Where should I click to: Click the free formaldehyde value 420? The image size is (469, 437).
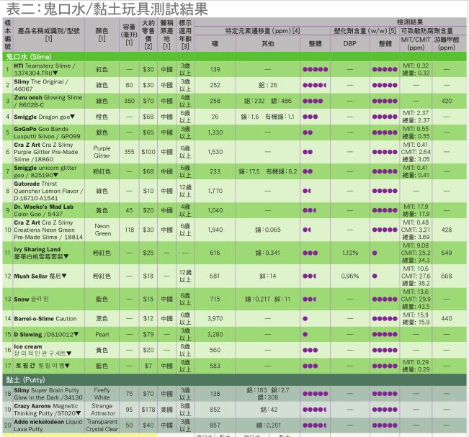(x=446, y=101)
